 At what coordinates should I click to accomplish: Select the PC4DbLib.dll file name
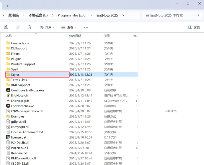(x=20, y=143)
